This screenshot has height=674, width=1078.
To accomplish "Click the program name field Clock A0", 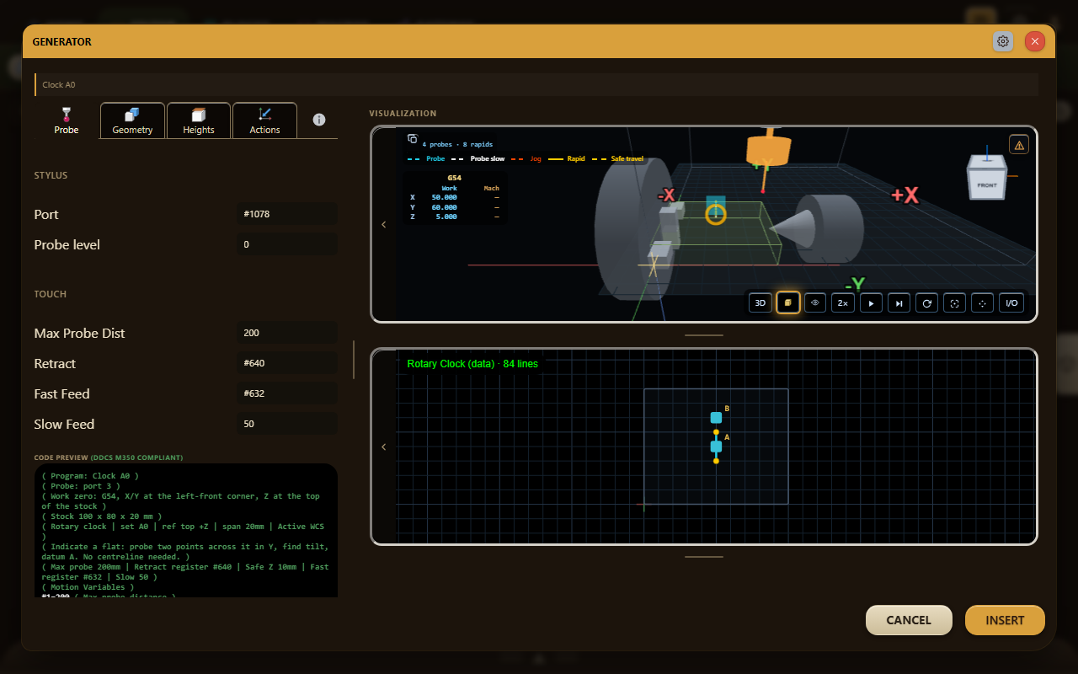I will 536,84.
